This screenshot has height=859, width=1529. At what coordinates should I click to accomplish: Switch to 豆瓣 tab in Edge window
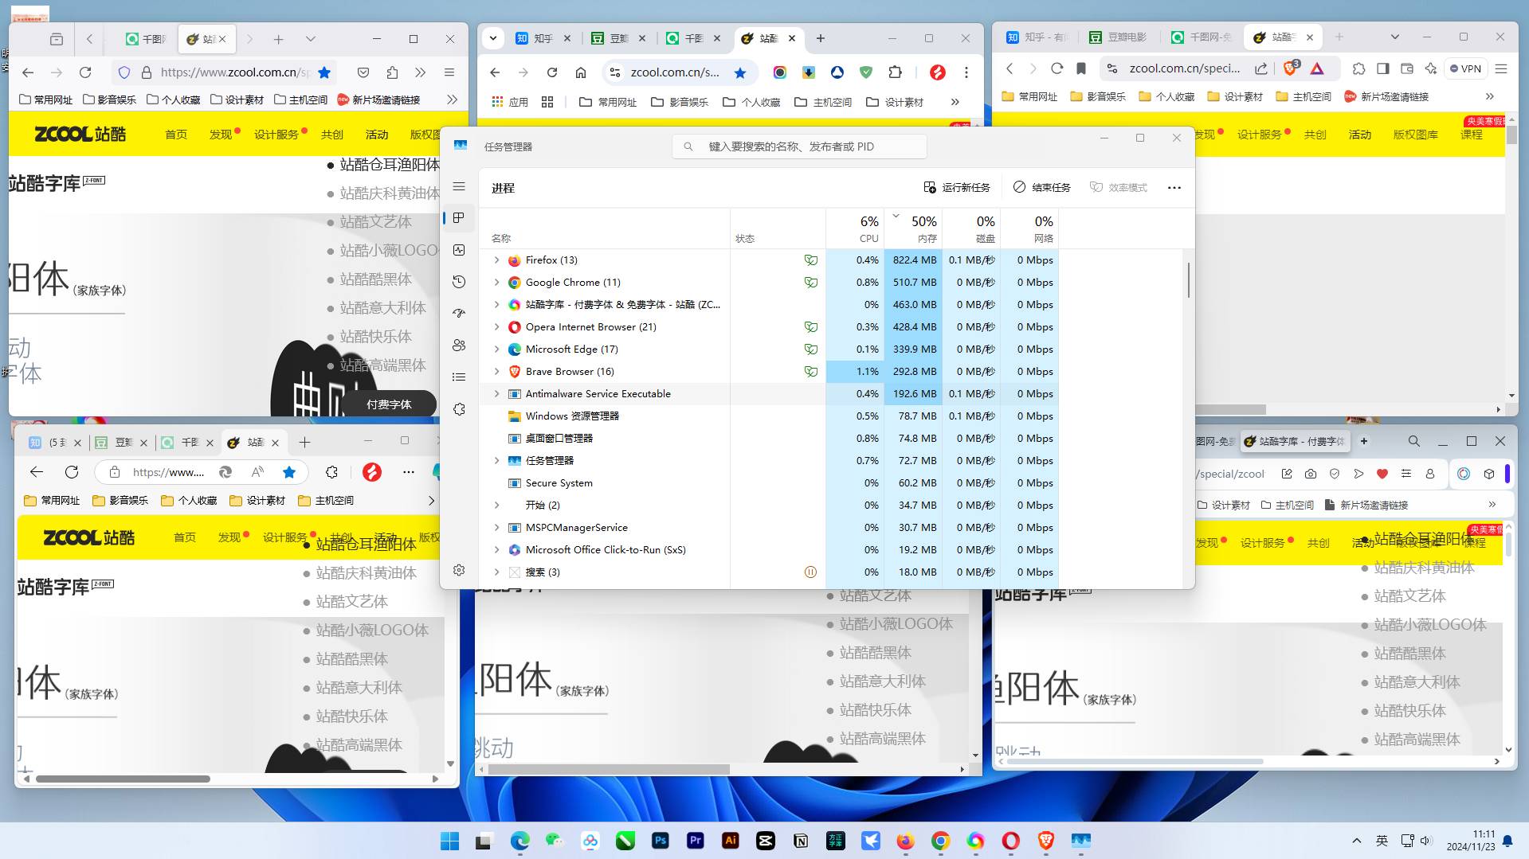click(x=123, y=443)
